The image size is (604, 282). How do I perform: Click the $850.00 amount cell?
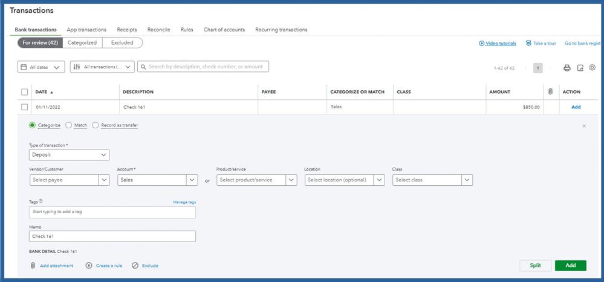[515, 107]
